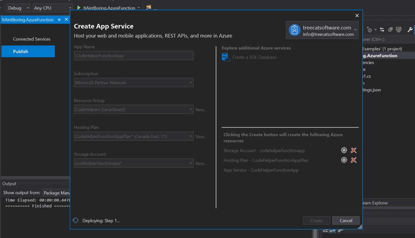Screen dimensions: 415x238
Task: Open the Hosting Plan dropdown
Action: [x=134, y=136]
